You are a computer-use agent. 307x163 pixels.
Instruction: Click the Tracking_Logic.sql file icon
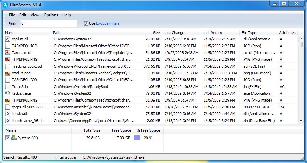coord(8,66)
